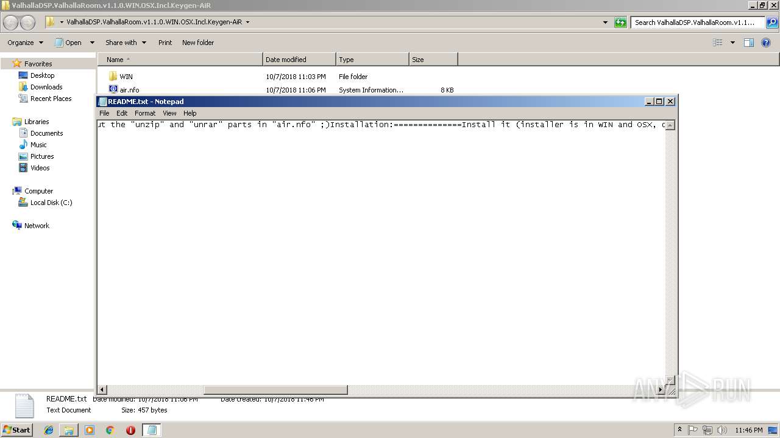Open view options dropdown arrow
The image size is (780, 438).
click(x=732, y=43)
